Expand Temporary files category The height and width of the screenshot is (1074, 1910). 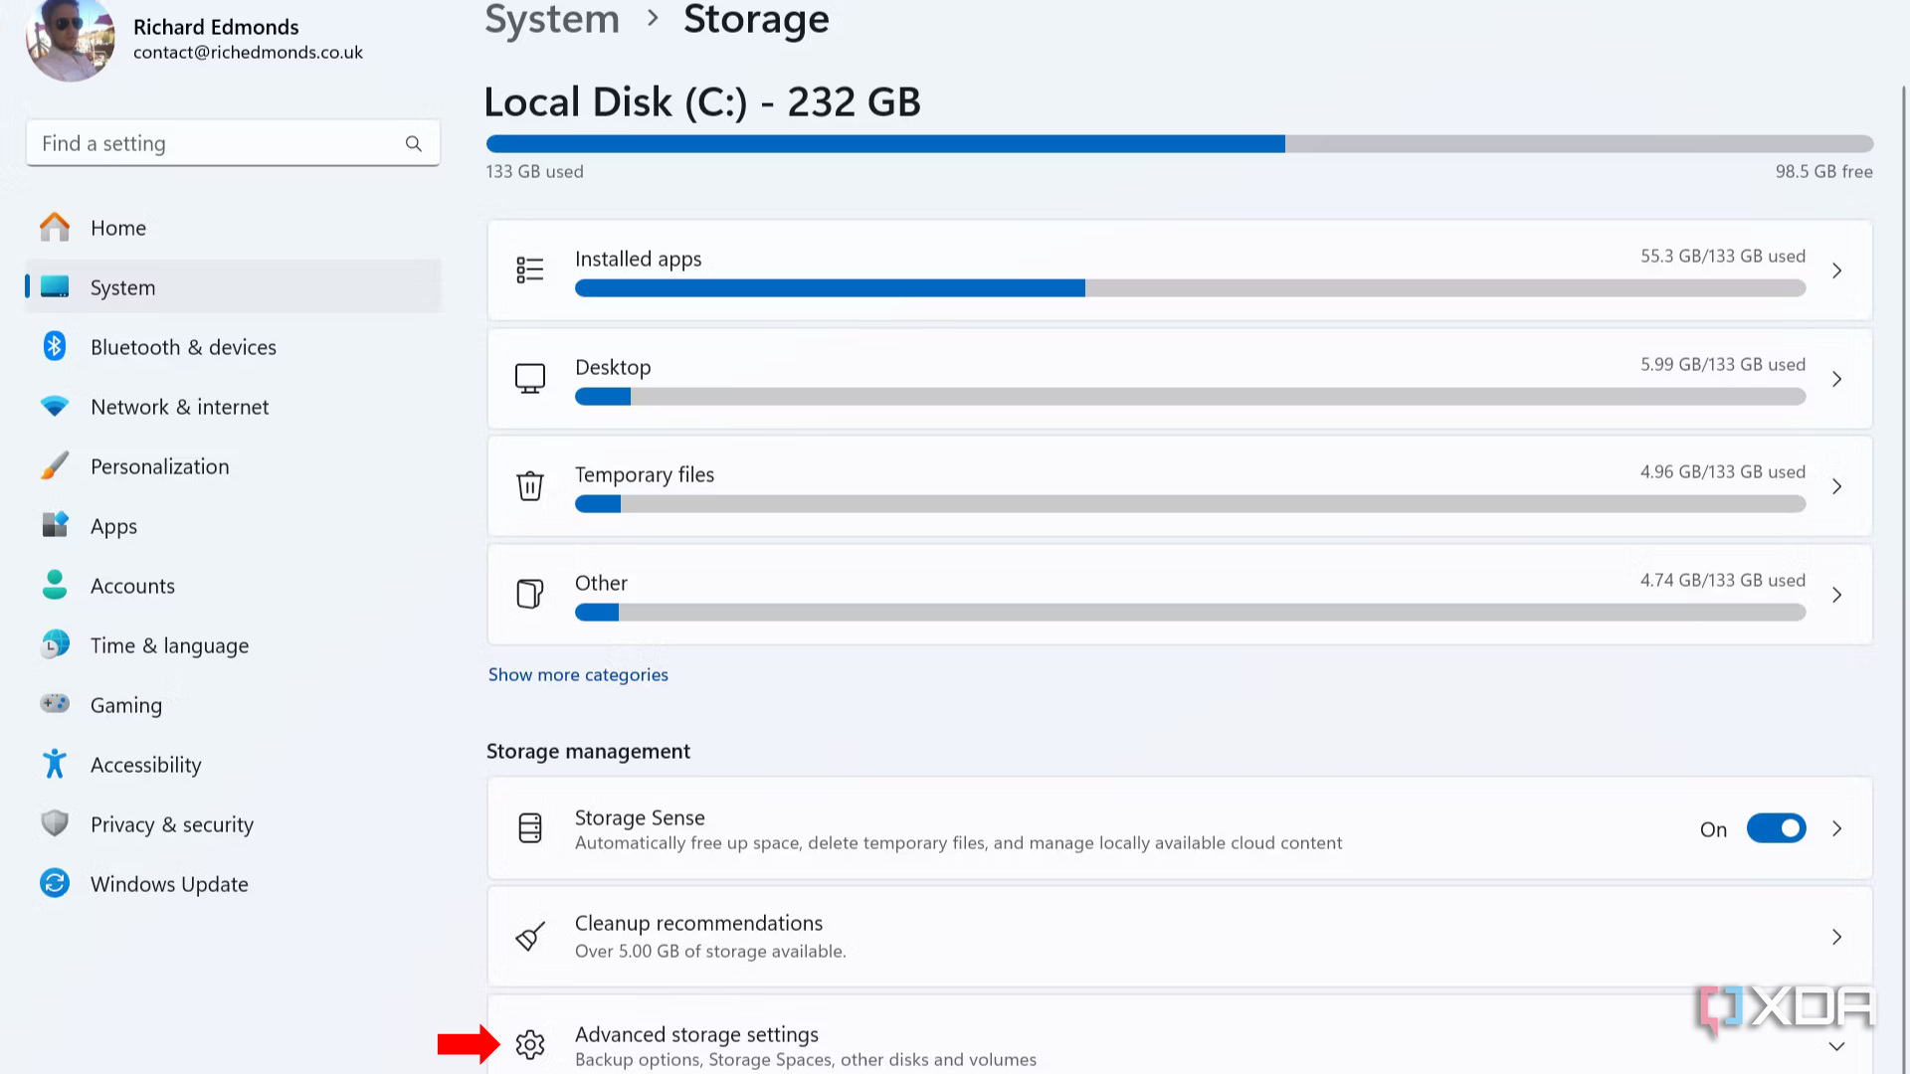click(x=1836, y=486)
